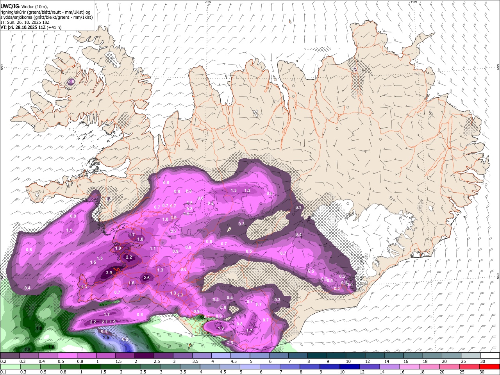Select the 0.8 magenta swatch in the upper legend row

click(86, 355)
